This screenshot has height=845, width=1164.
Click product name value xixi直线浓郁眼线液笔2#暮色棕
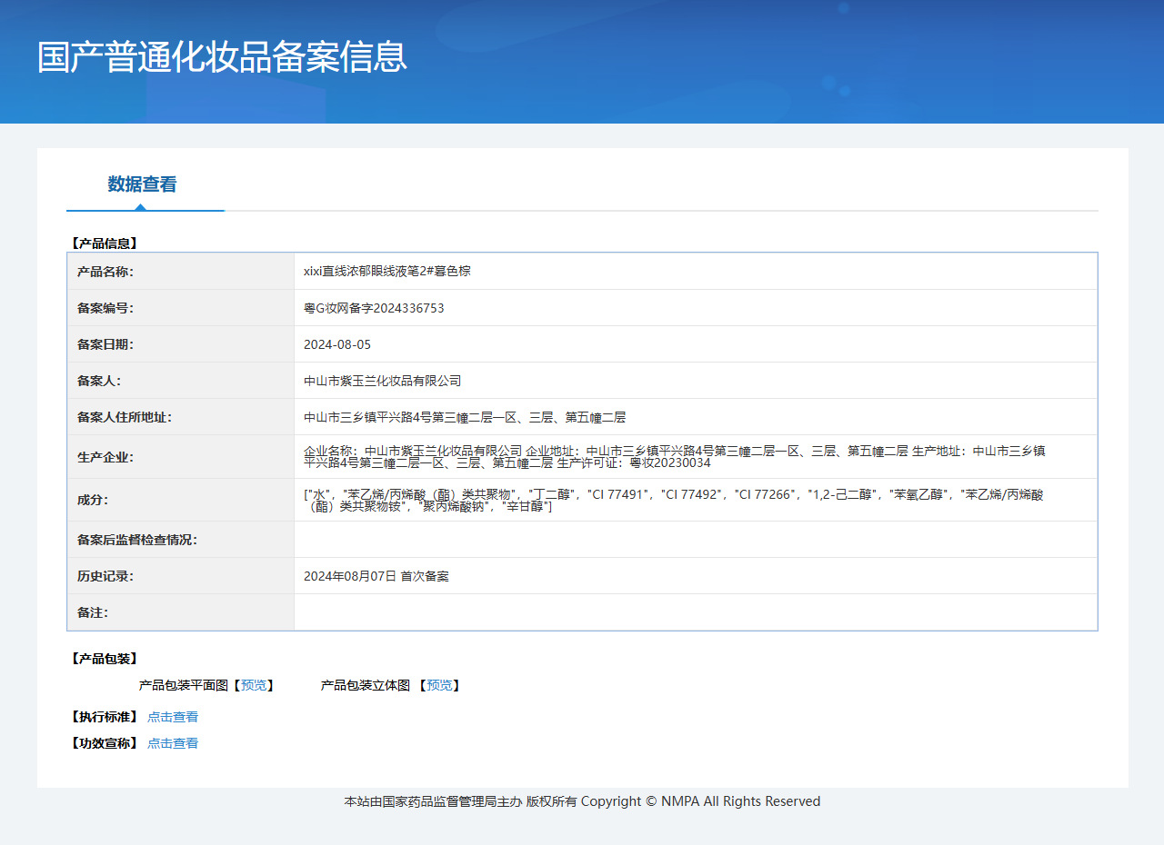387,271
